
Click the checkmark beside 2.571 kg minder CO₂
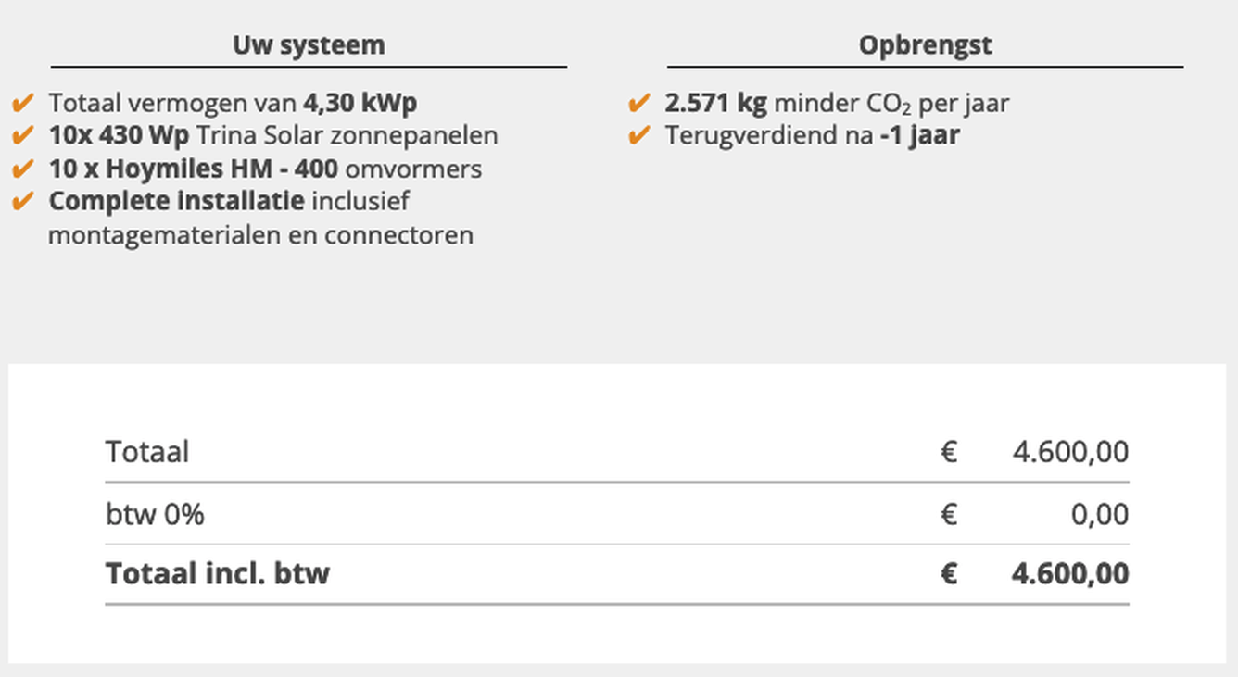point(638,102)
